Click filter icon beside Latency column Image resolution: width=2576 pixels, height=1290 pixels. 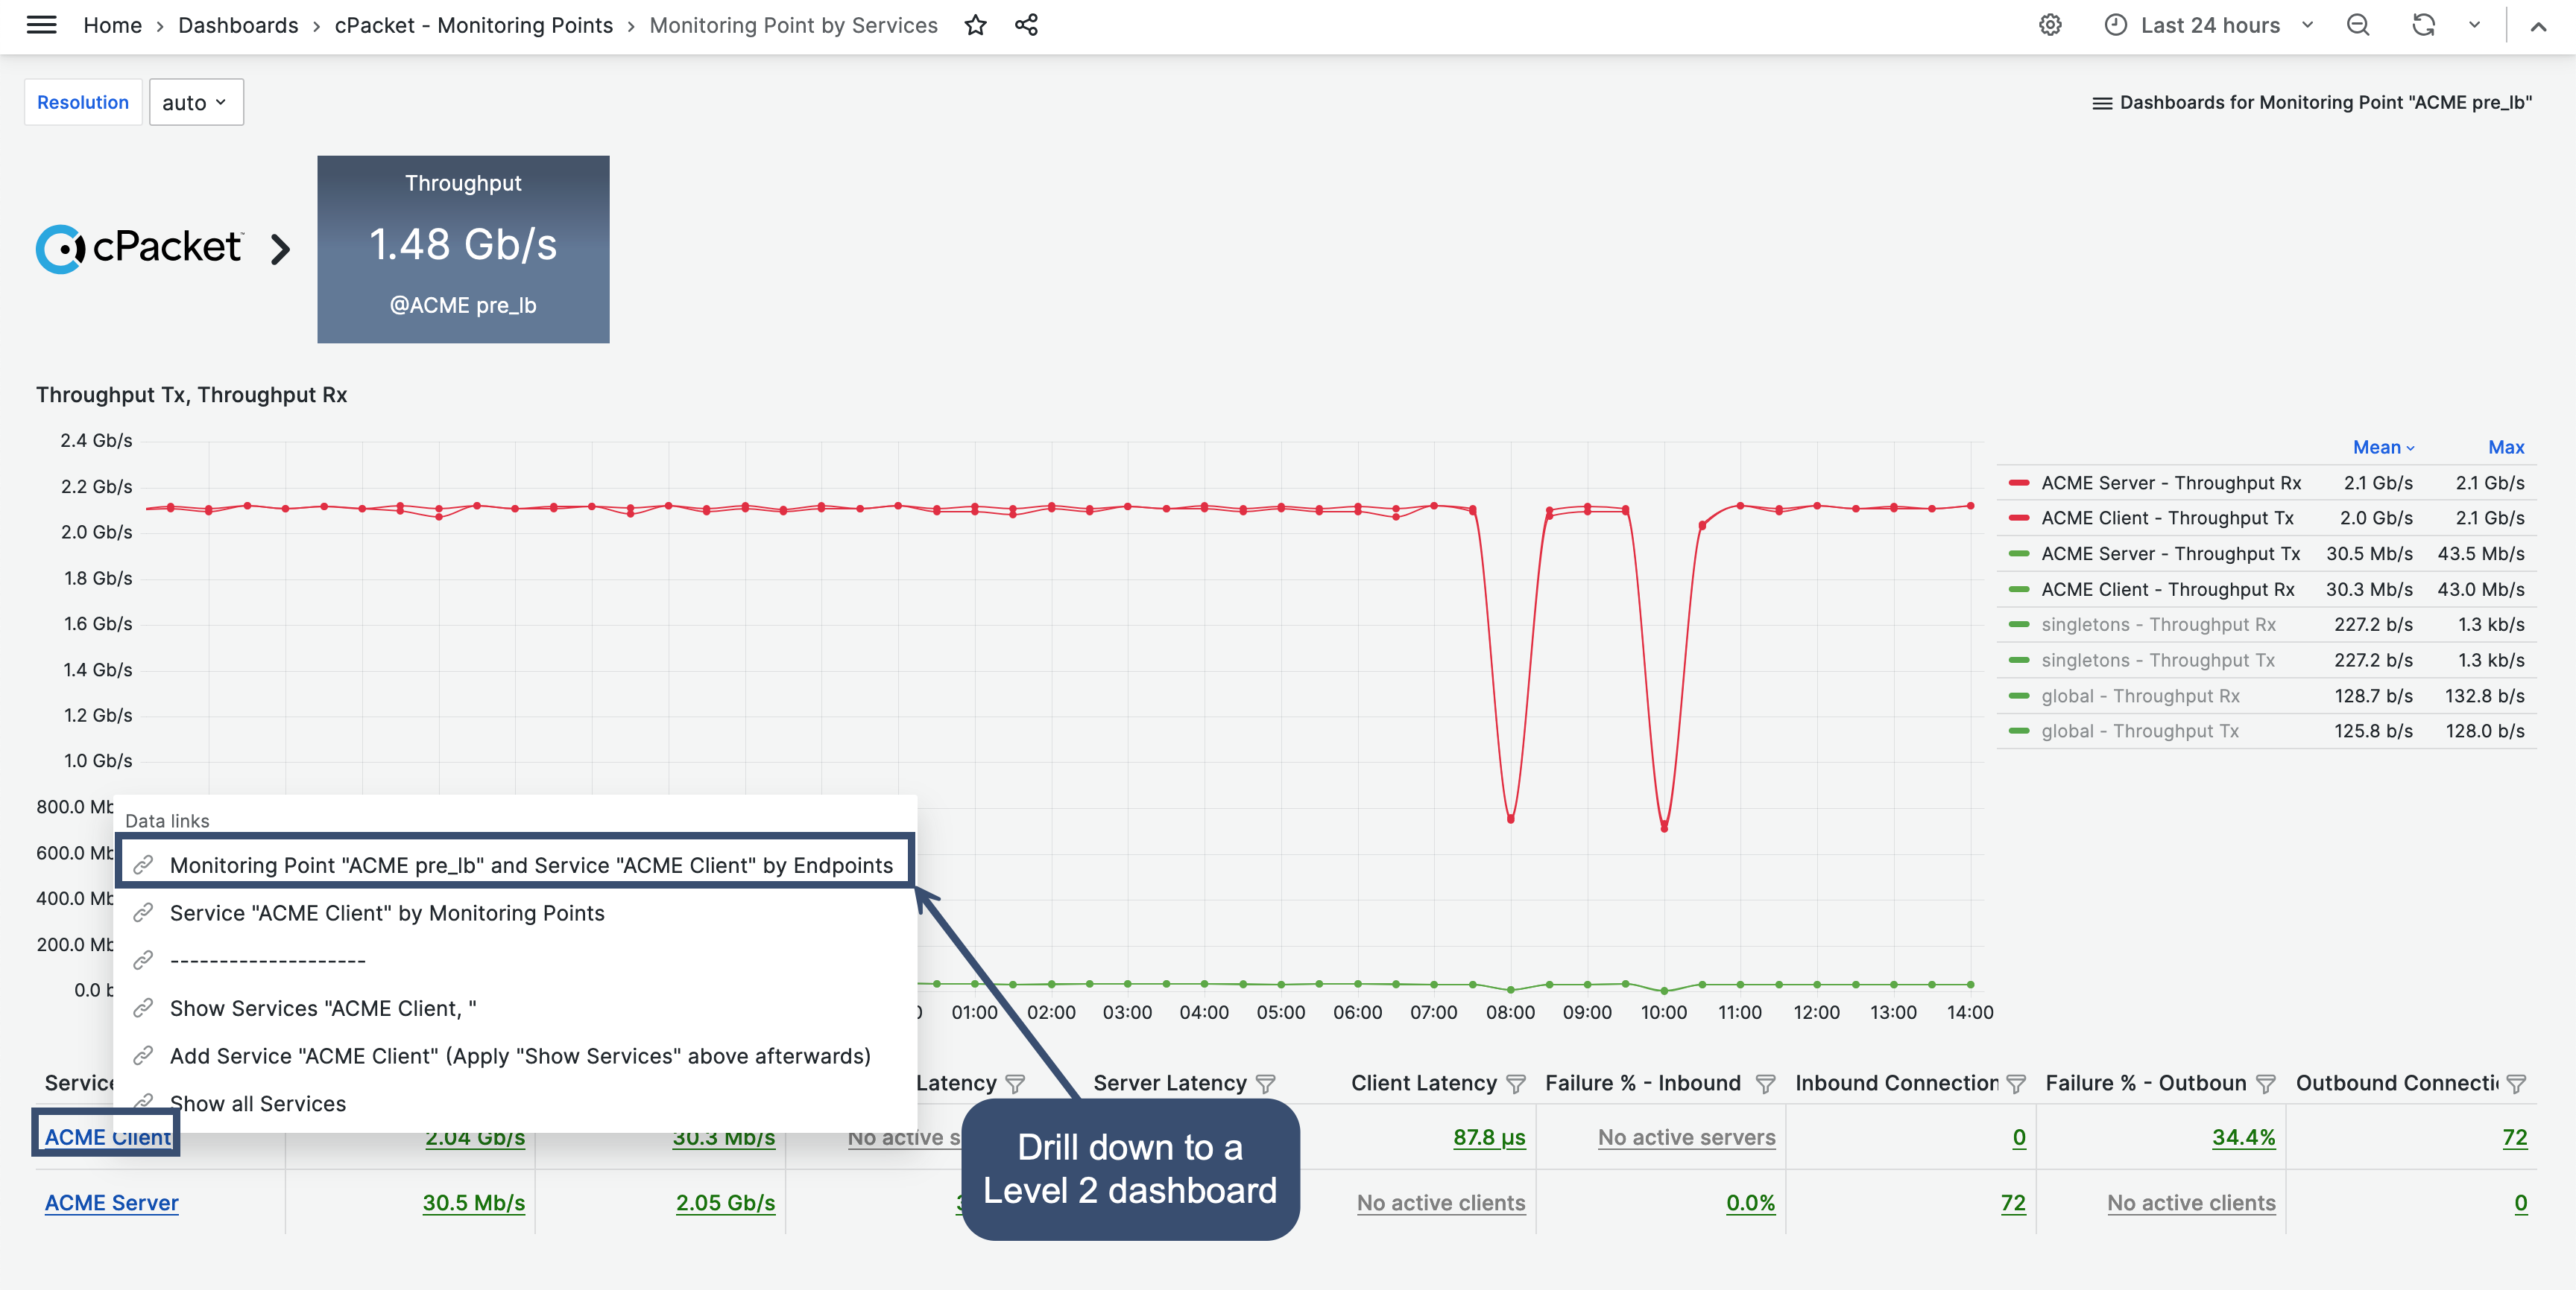[1015, 1083]
